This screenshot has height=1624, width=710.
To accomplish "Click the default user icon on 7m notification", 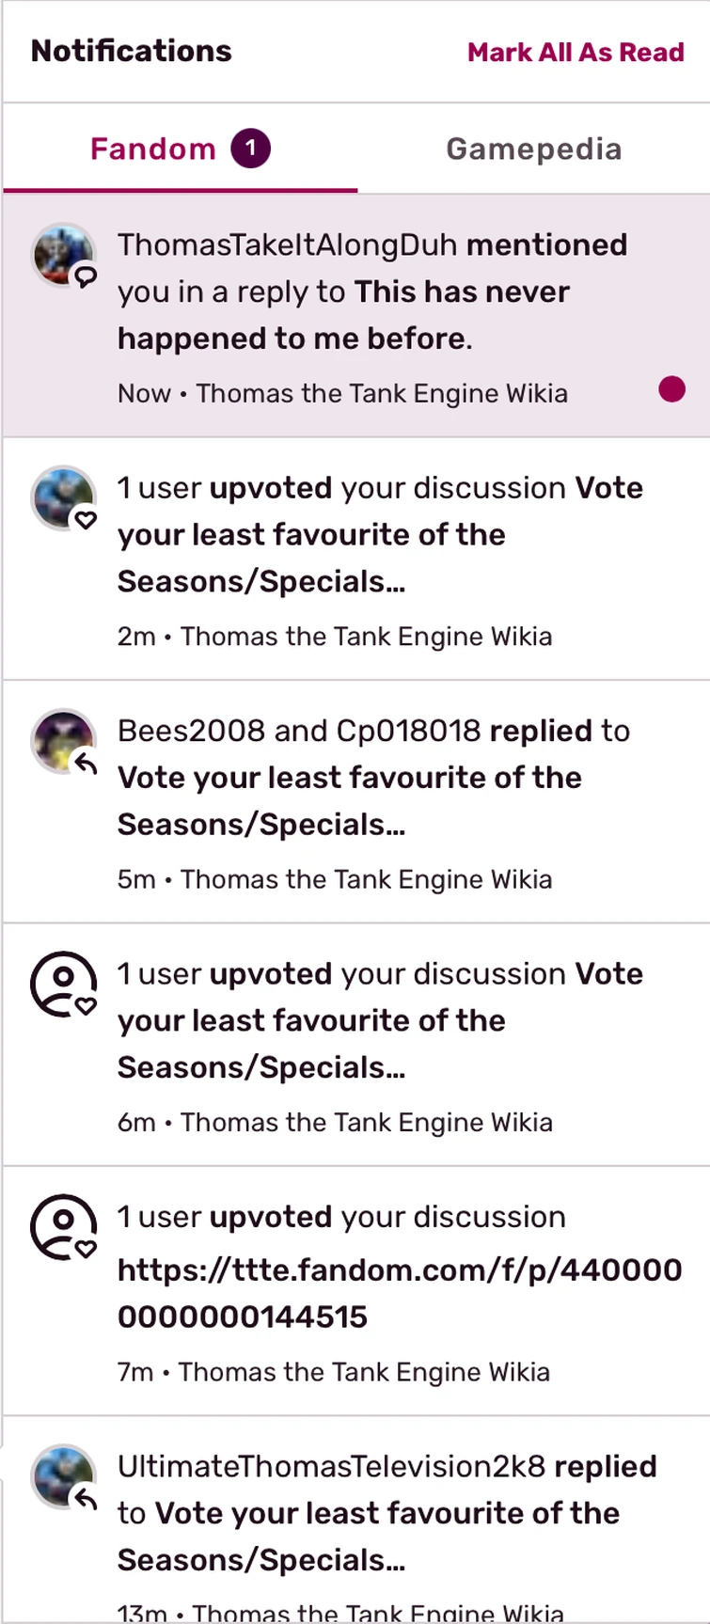I will (x=63, y=1226).
